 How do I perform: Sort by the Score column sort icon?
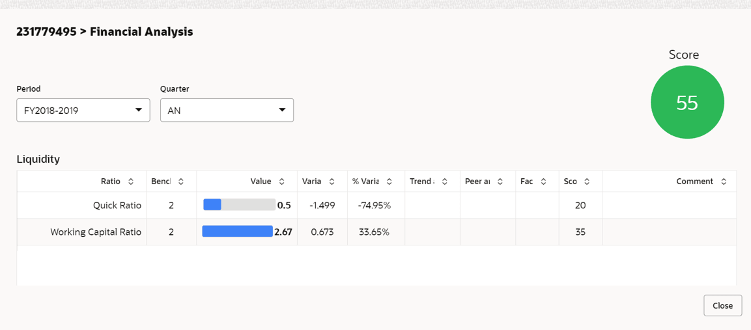pos(587,182)
